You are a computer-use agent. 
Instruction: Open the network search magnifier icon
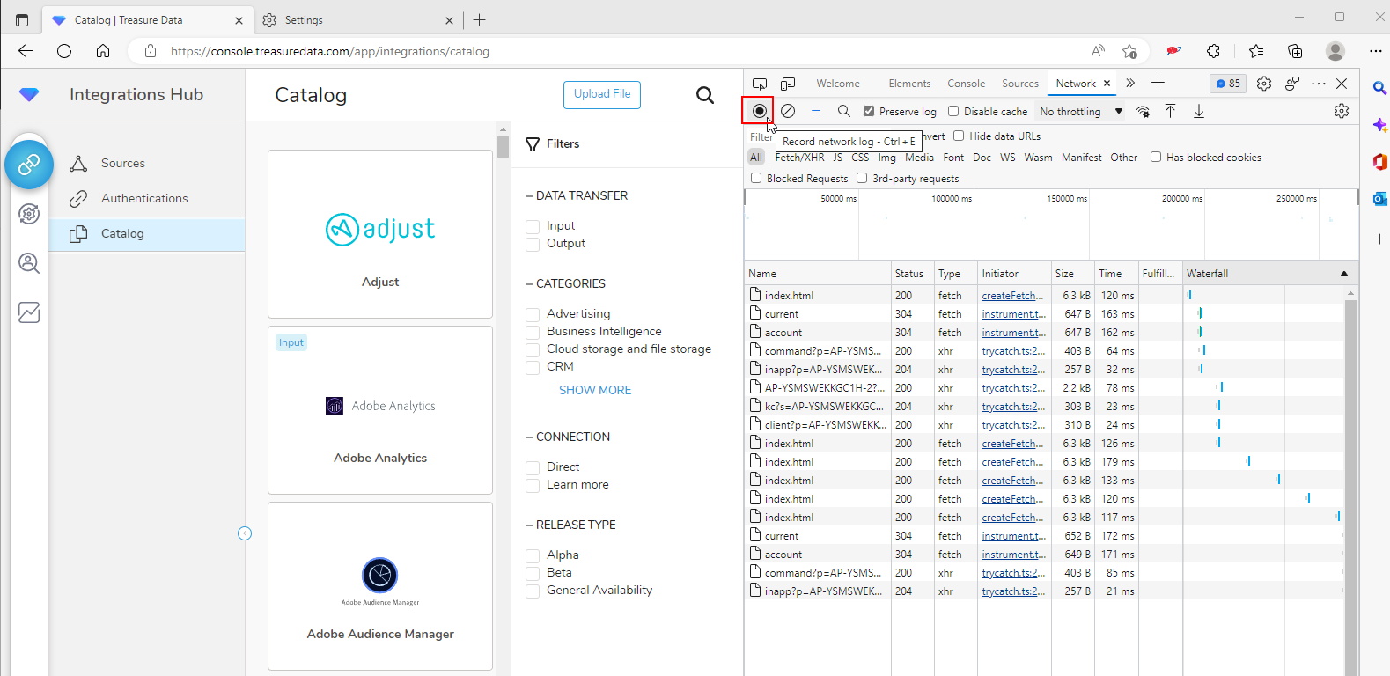coord(843,111)
